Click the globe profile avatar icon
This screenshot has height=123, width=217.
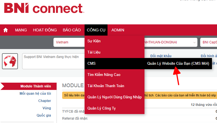10,61
